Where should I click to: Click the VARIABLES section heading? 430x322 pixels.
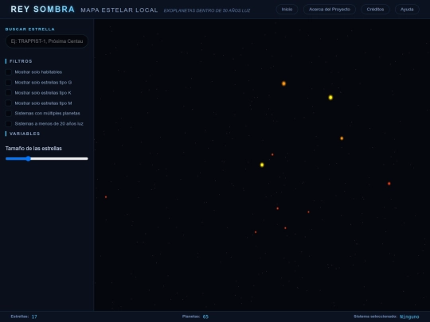click(x=25, y=134)
